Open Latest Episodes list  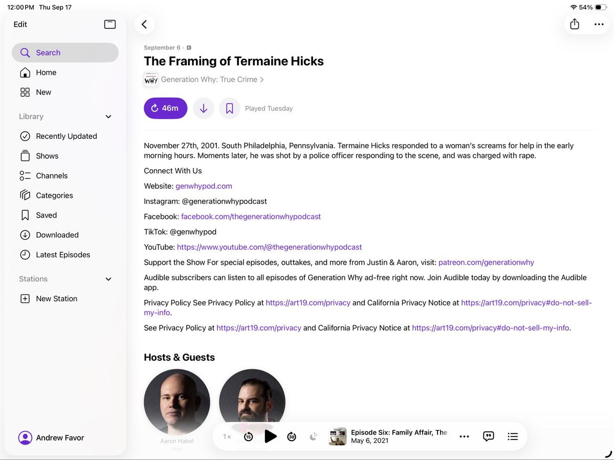click(x=65, y=255)
